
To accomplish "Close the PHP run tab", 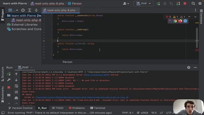I will point(31,67).
